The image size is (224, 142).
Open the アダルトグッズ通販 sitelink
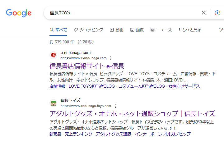114,134
